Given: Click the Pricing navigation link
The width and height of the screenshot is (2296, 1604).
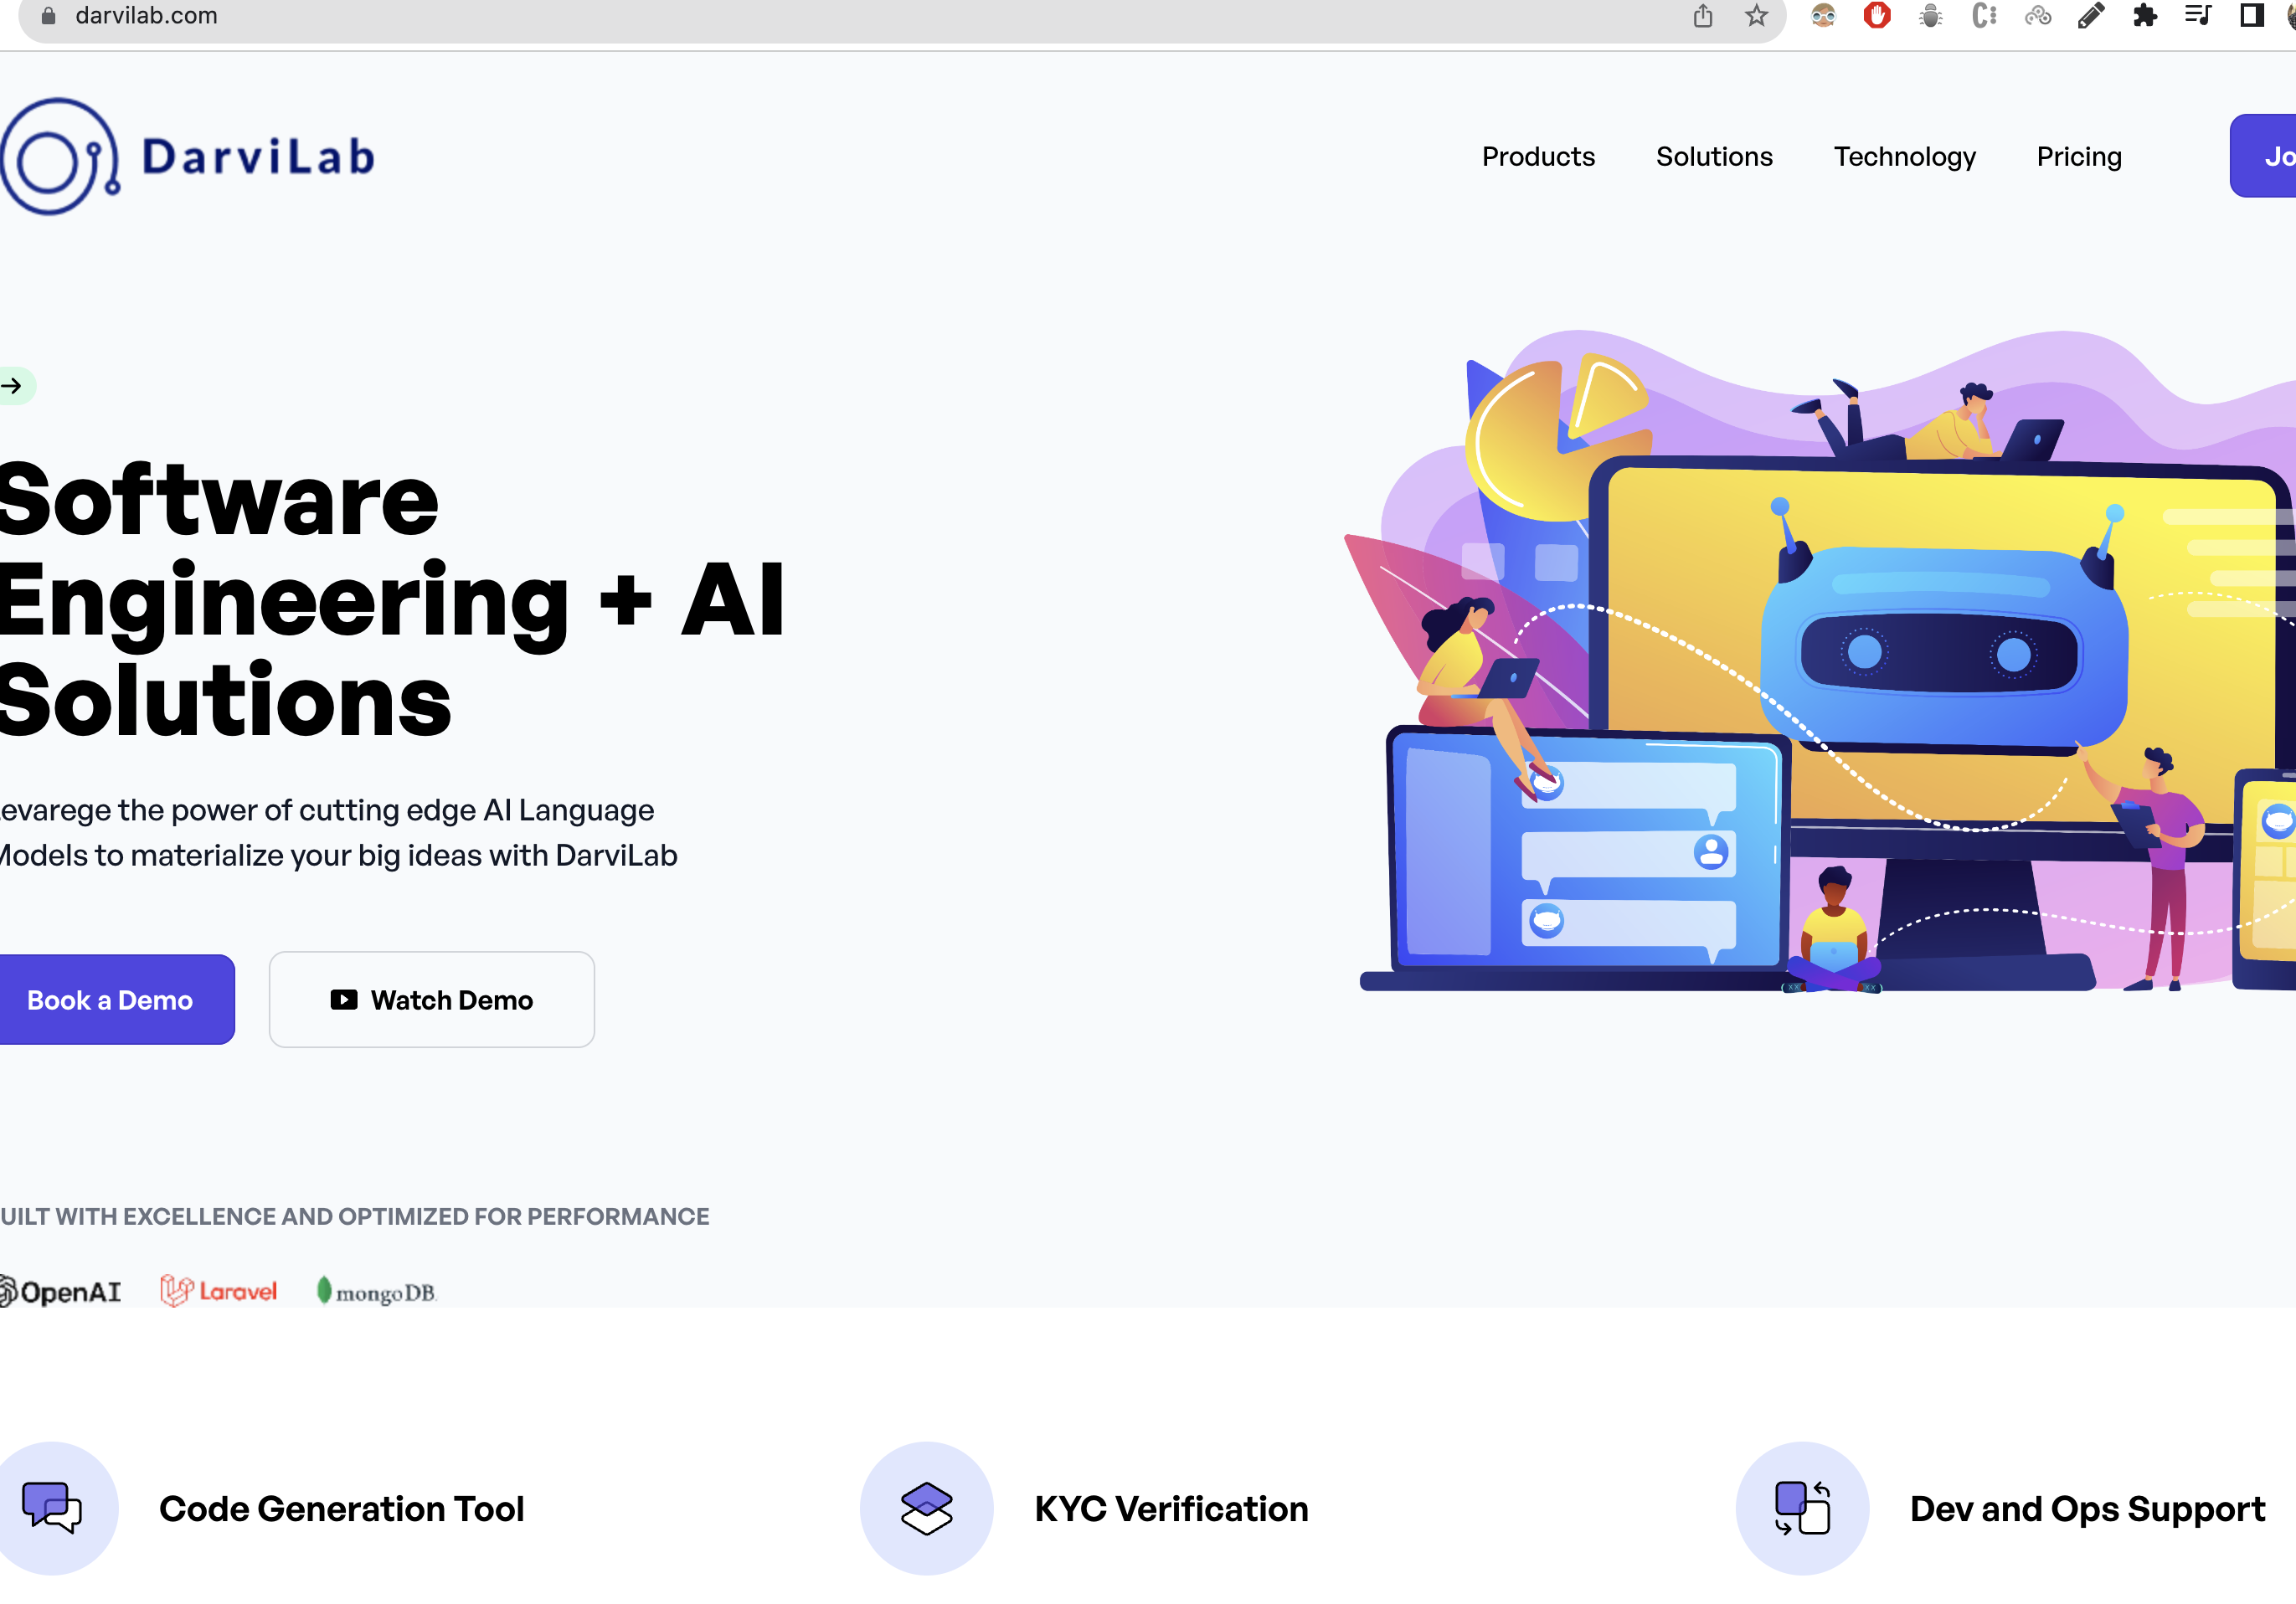Looking at the screenshot, I should click(x=2080, y=155).
